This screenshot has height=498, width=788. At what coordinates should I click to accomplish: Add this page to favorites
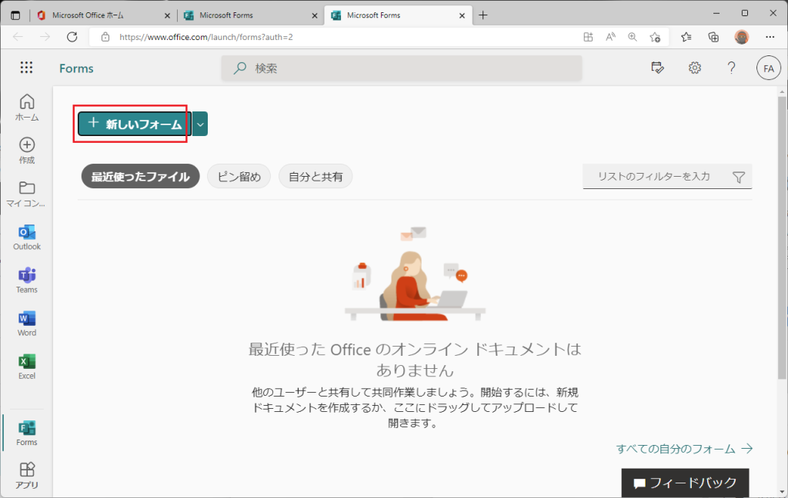[655, 37]
